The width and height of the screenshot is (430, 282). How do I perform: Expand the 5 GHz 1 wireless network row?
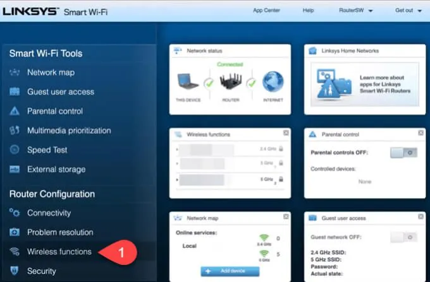177,163
